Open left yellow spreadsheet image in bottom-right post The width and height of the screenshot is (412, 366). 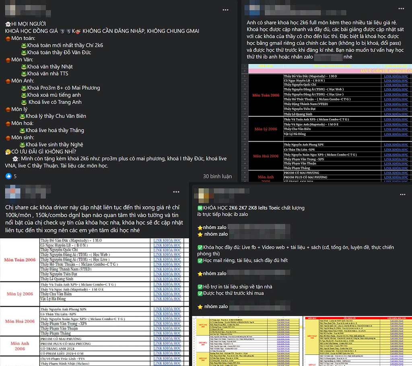coord(248,341)
